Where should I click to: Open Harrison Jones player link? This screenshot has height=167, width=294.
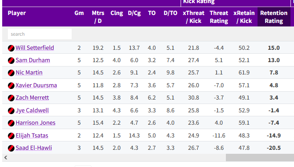36,123
